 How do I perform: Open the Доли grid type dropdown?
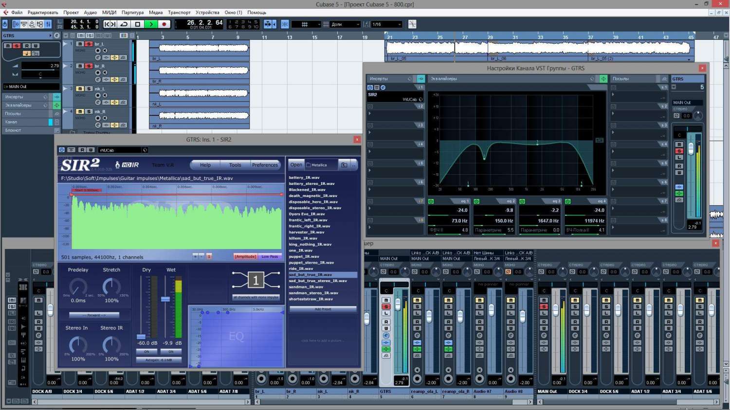pos(346,24)
